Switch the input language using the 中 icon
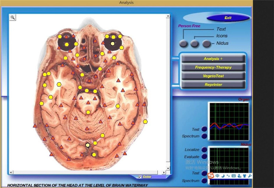The width and height of the screenshot is (274, 188). pos(217,176)
